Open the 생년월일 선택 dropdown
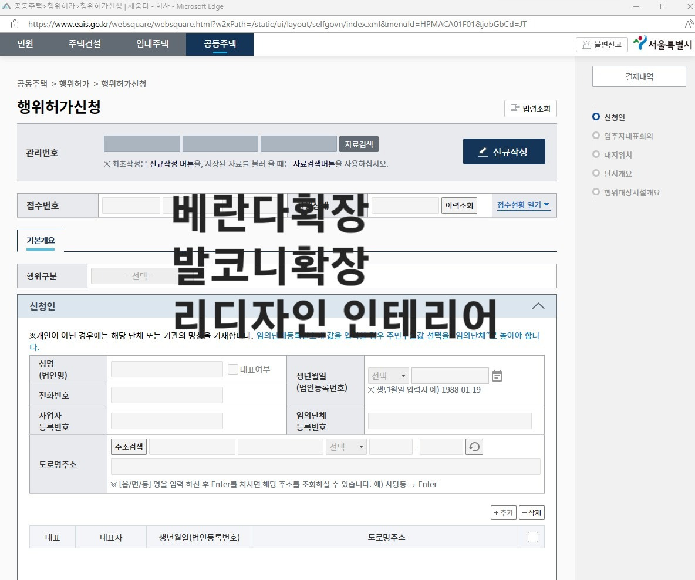695x580 pixels. (388, 376)
